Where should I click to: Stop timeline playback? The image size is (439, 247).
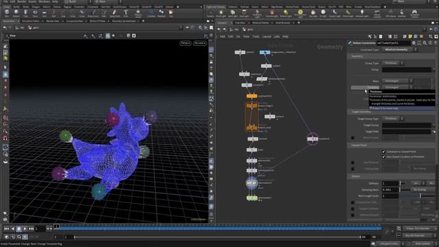[19, 228]
